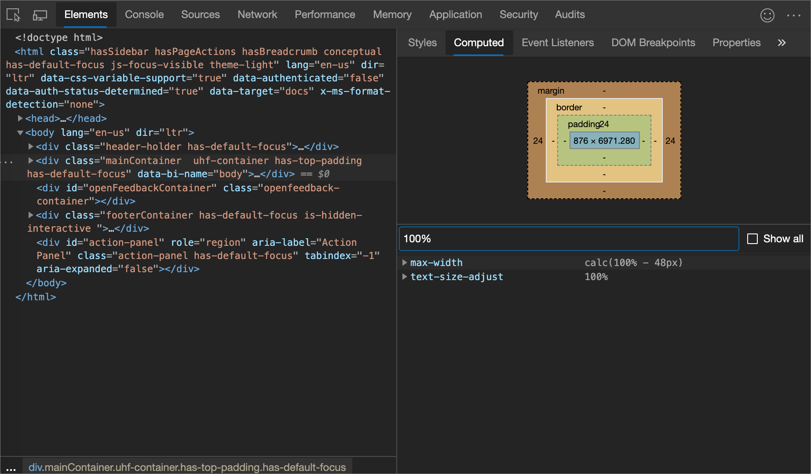This screenshot has width=811, height=474.
Task: Switch to the Console tab
Action: pos(144,15)
